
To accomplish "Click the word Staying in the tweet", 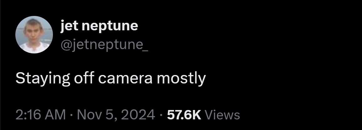I will click(43, 79).
